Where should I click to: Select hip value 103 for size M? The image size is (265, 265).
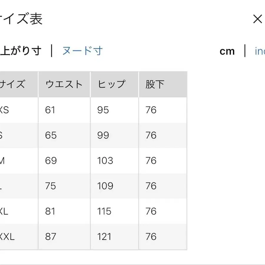pos(105,160)
